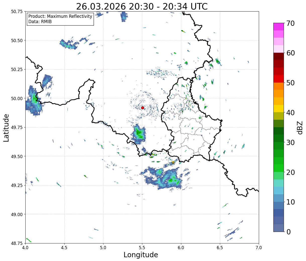Screen dimensions: 306x261
Task: Click the colorbar tick label '40'
Action: (x=290, y=113)
